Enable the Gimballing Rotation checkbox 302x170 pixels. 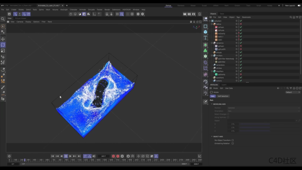coord(233,144)
